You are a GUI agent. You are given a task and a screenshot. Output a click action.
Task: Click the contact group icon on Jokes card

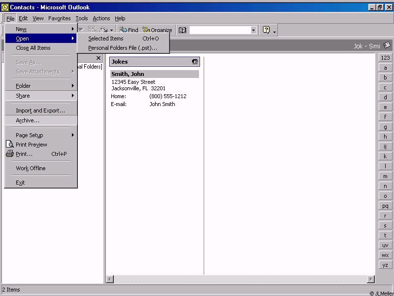[195, 62]
